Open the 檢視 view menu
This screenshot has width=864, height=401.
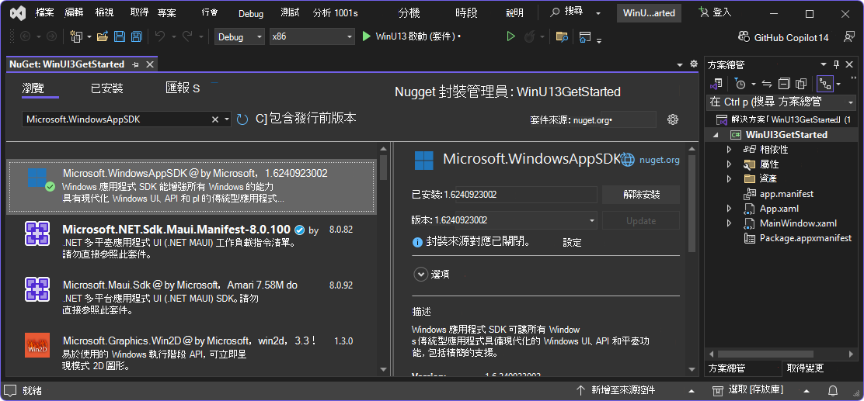point(105,12)
